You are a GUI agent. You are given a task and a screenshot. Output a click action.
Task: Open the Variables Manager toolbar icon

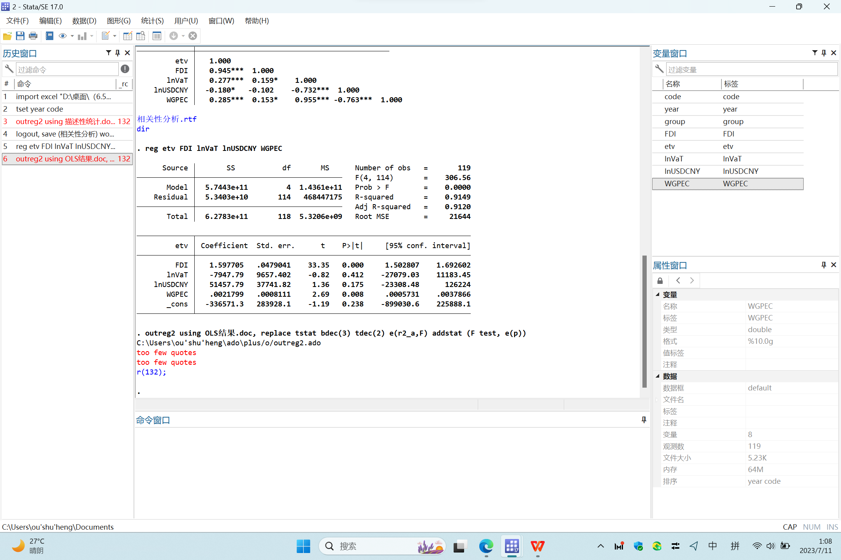(x=157, y=36)
